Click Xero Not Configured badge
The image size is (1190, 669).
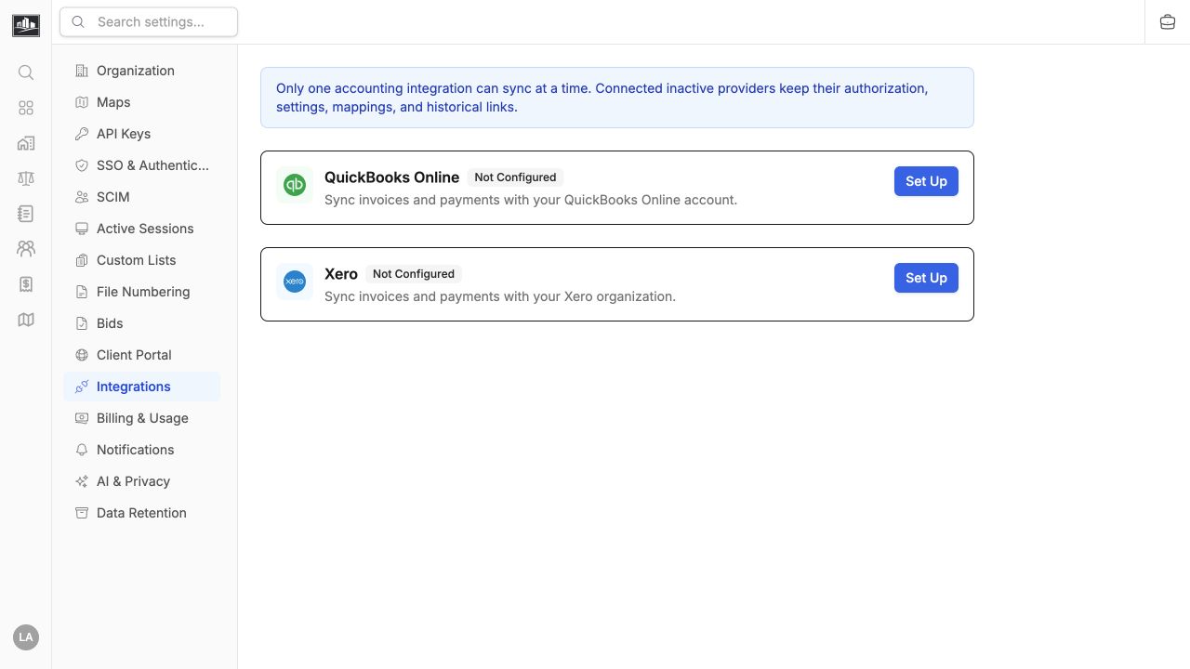[414, 274]
